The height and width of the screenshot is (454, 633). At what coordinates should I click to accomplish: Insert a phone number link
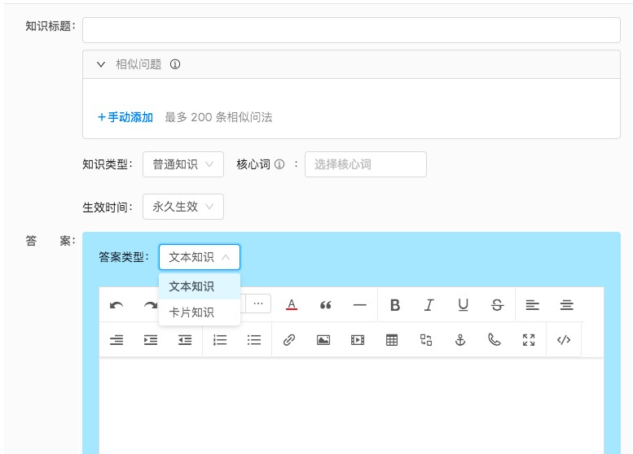(495, 340)
